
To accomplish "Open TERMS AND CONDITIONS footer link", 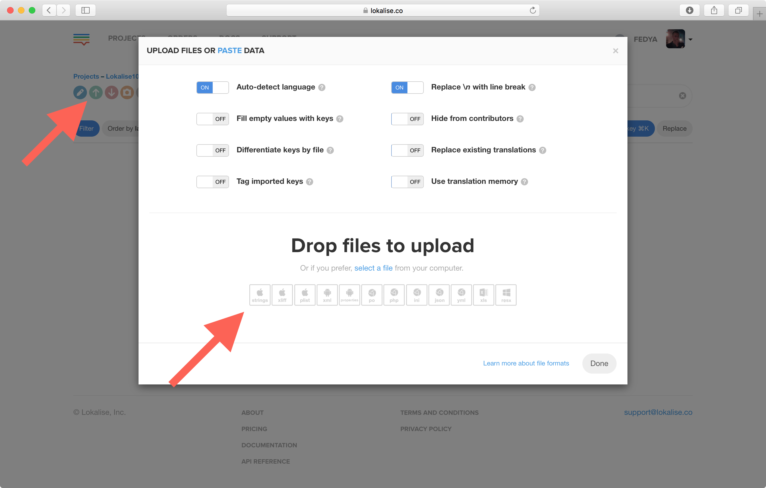I will 439,412.
